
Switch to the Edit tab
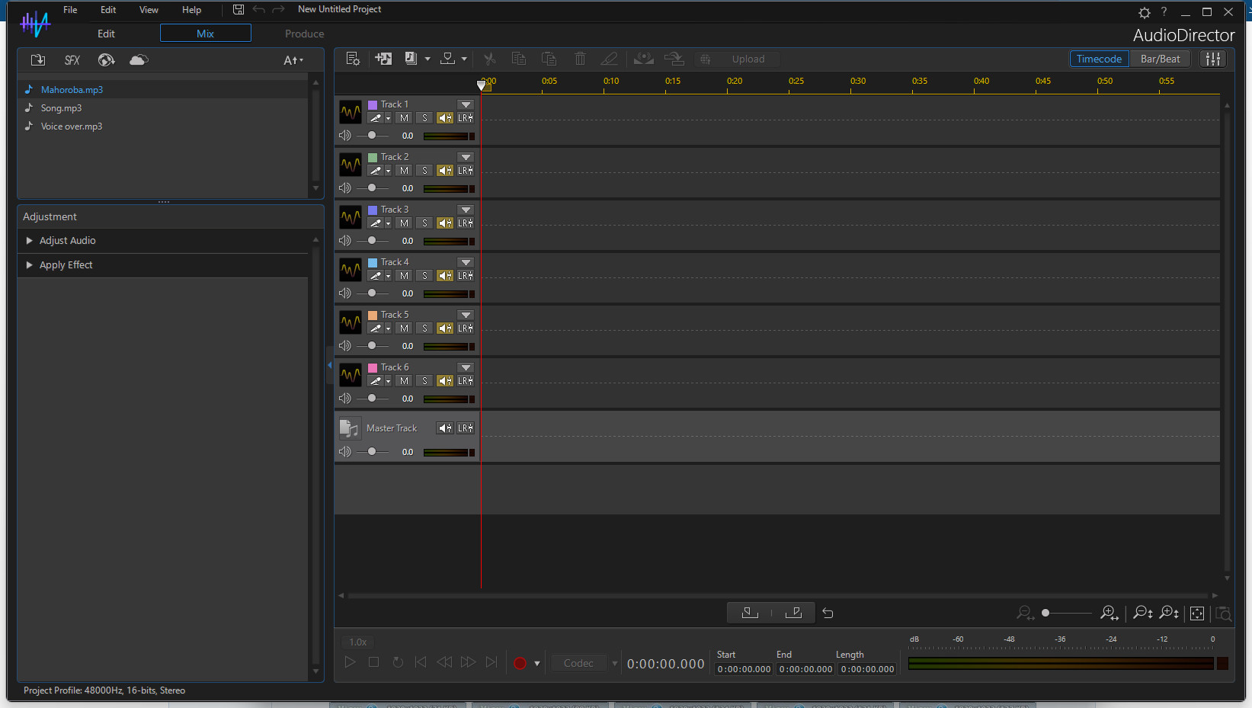pos(106,34)
